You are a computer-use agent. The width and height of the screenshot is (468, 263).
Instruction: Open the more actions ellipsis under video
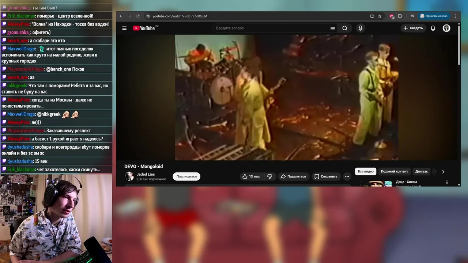[347, 176]
